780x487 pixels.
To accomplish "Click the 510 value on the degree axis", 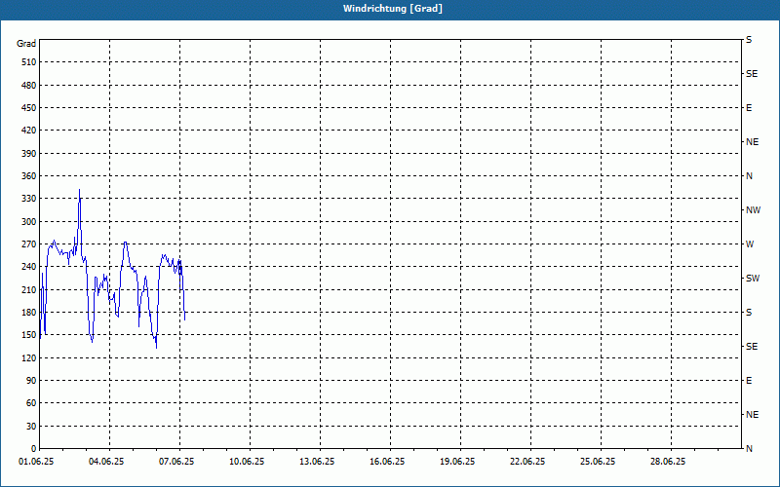I will coord(28,62).
